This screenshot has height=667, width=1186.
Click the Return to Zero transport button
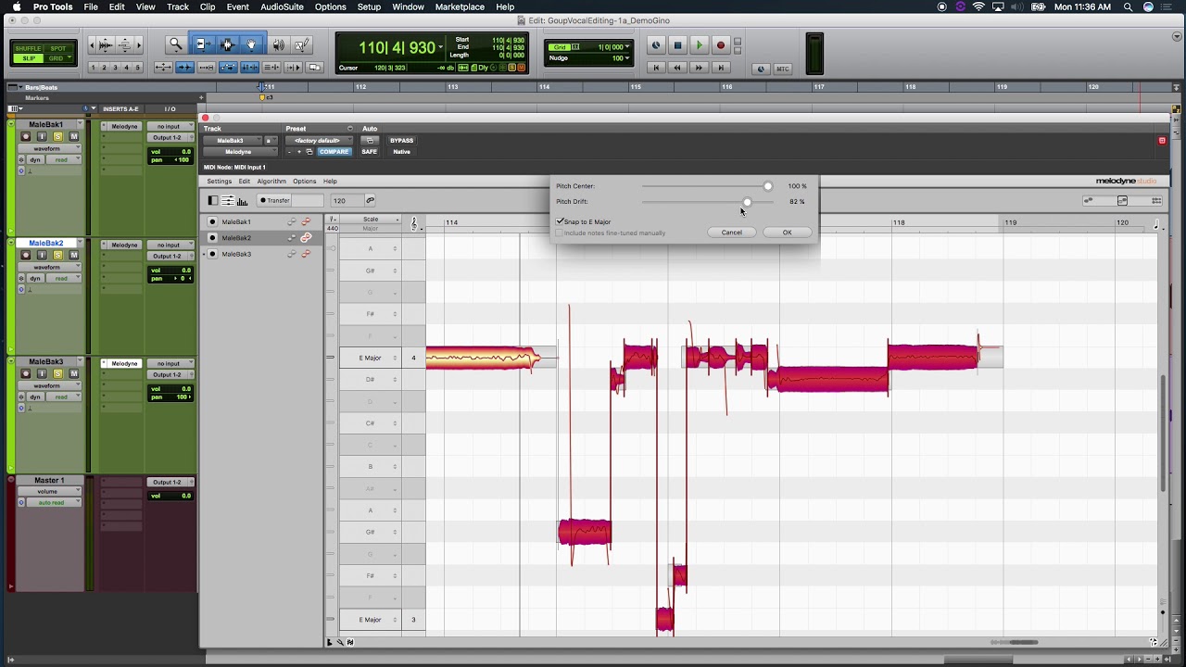tap(656, 68)
